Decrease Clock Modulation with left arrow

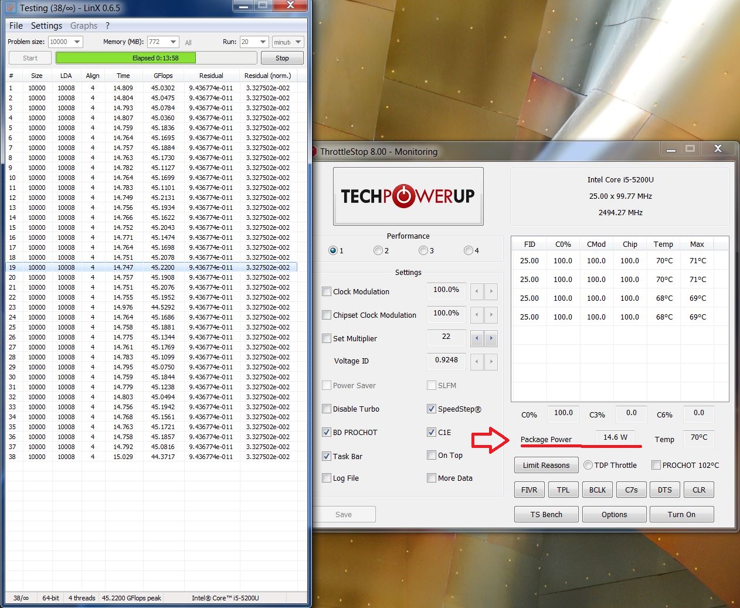coord(477,291)
